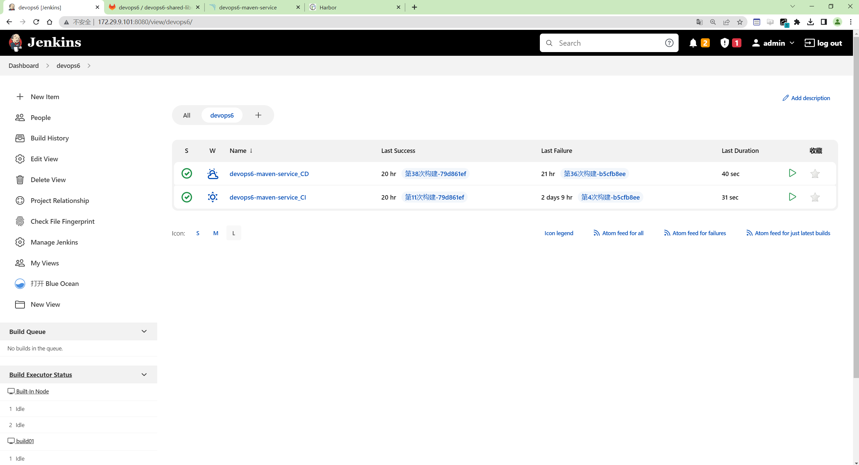Click the Check File Fingerprint icon
Image resolution: width=859 pixels, height=465 pixels.
[x=20, y=221]
